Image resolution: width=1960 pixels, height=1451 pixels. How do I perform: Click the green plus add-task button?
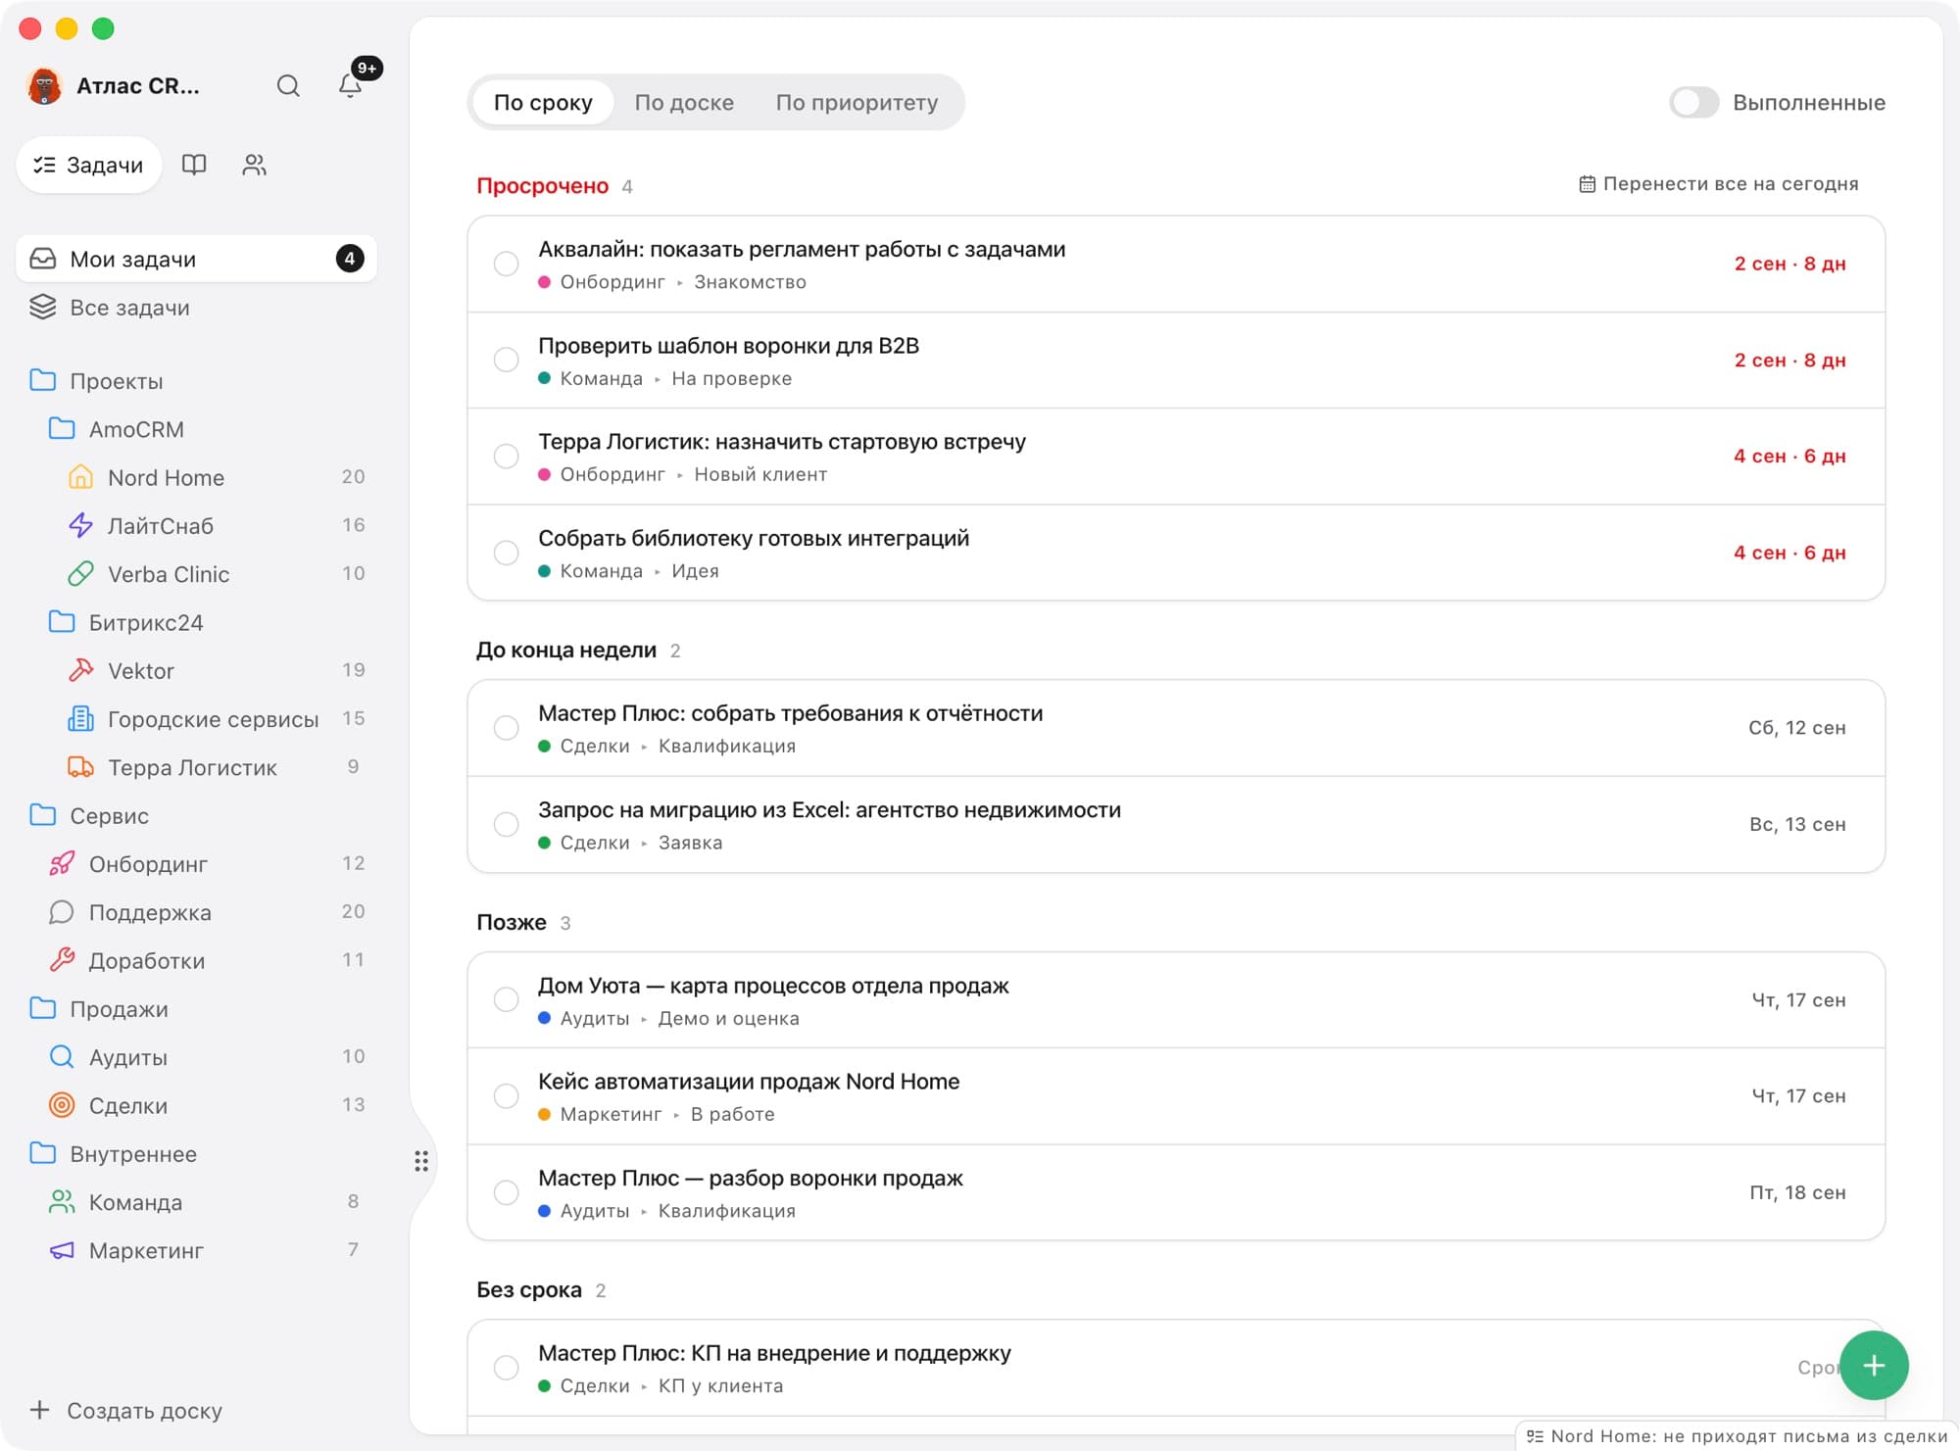(x=1874, y=1365)
